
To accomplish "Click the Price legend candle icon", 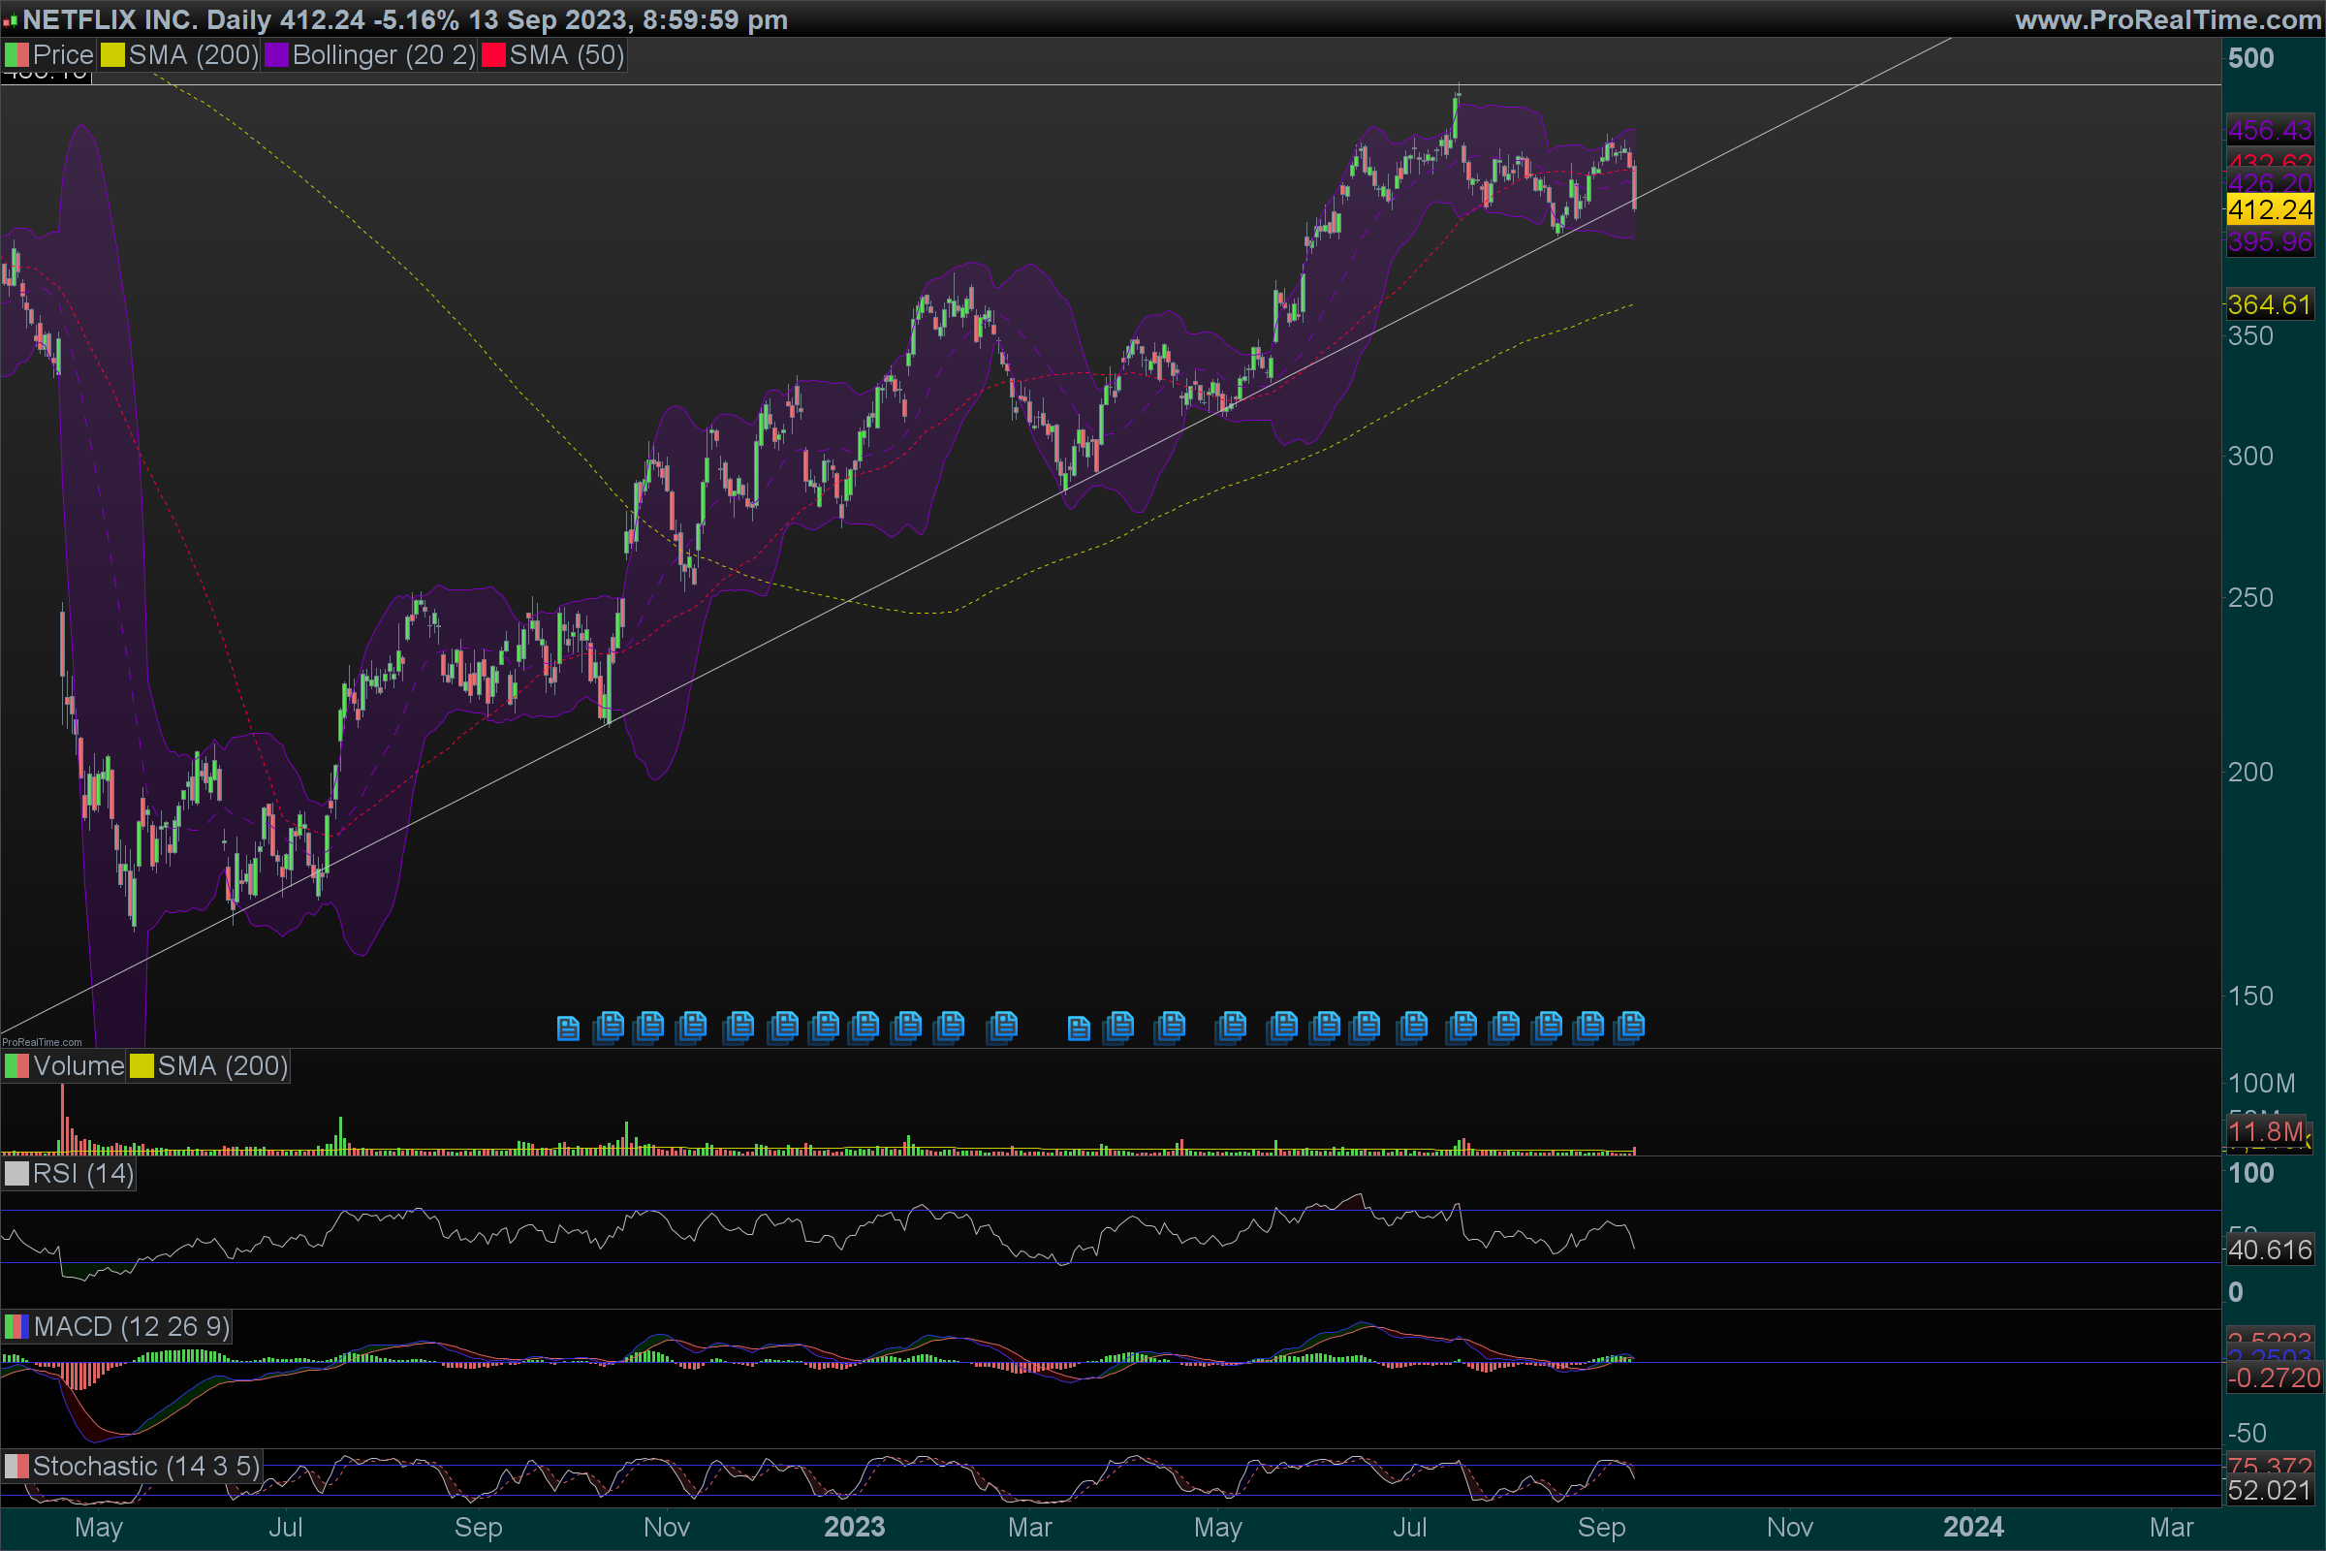I will [16, 55].
